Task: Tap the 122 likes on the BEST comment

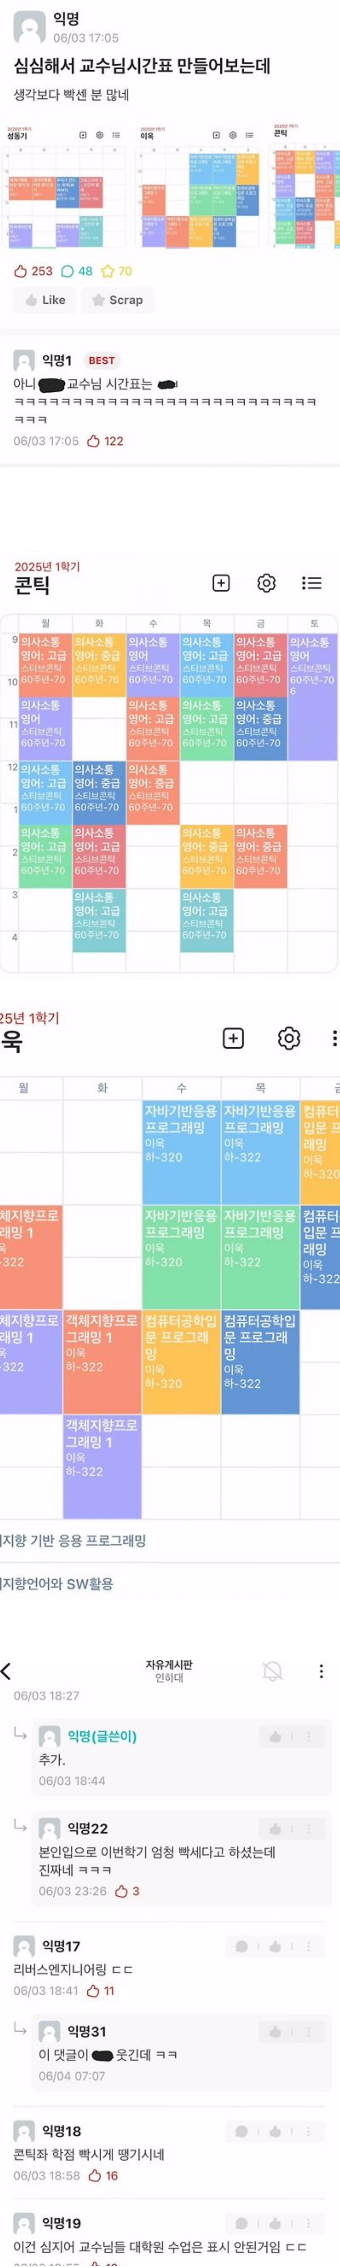Action: point(105,441)
